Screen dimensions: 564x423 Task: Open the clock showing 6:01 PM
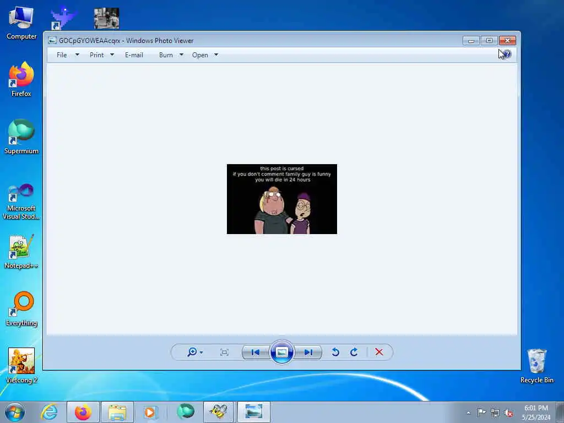pos(536,413)
